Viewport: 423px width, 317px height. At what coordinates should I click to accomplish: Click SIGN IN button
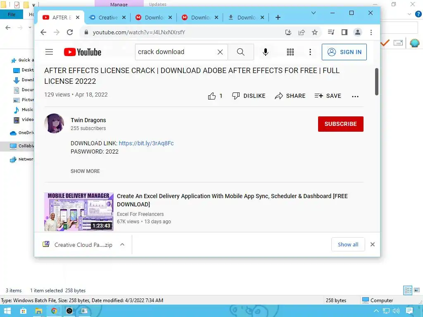click(x=344, y=52)
